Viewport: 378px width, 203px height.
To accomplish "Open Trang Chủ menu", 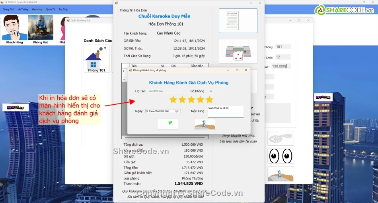I will pyautogui.click(x=8, y=10).
